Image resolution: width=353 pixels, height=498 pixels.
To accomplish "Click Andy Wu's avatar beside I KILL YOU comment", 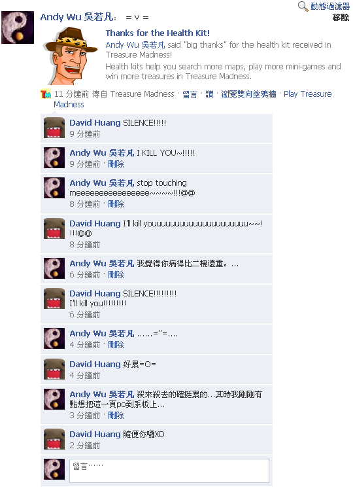I will pos(54,158).
